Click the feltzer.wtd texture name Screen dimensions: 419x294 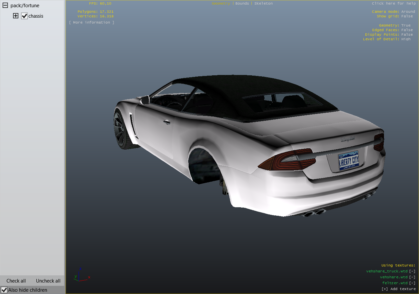click(x=395, y=283)
